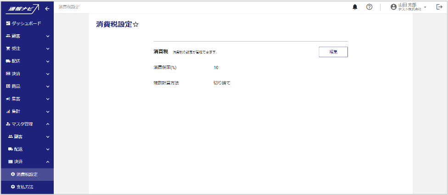Click the 消費税設定 breadcrumb text
Screen dimensions: 448x195
tap(69, 7)
